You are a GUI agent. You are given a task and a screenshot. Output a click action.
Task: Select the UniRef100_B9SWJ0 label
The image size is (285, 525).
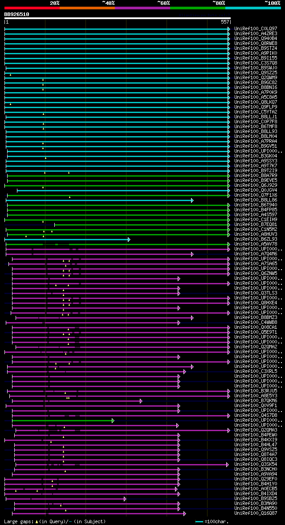256,68
